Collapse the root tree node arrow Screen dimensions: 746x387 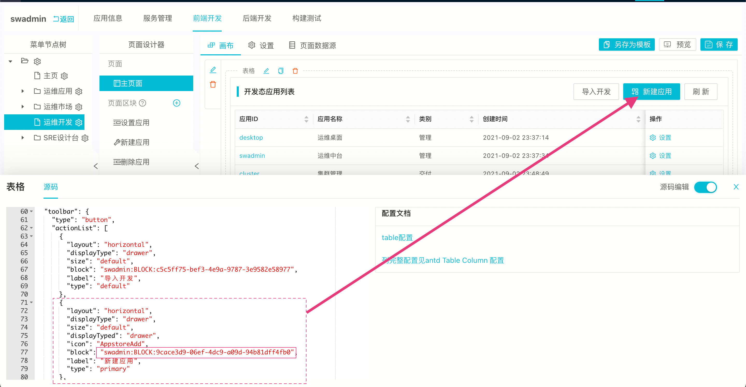coord(10,61)
